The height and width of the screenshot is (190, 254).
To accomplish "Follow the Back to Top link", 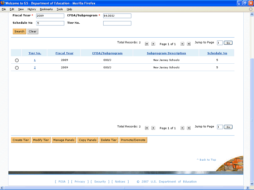I will point(206,160).
